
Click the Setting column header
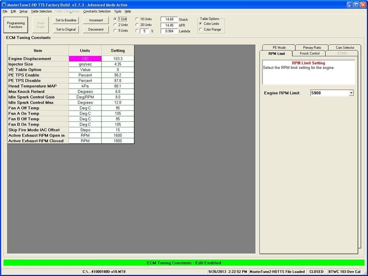pyautogui.click(x=118, y=50)
